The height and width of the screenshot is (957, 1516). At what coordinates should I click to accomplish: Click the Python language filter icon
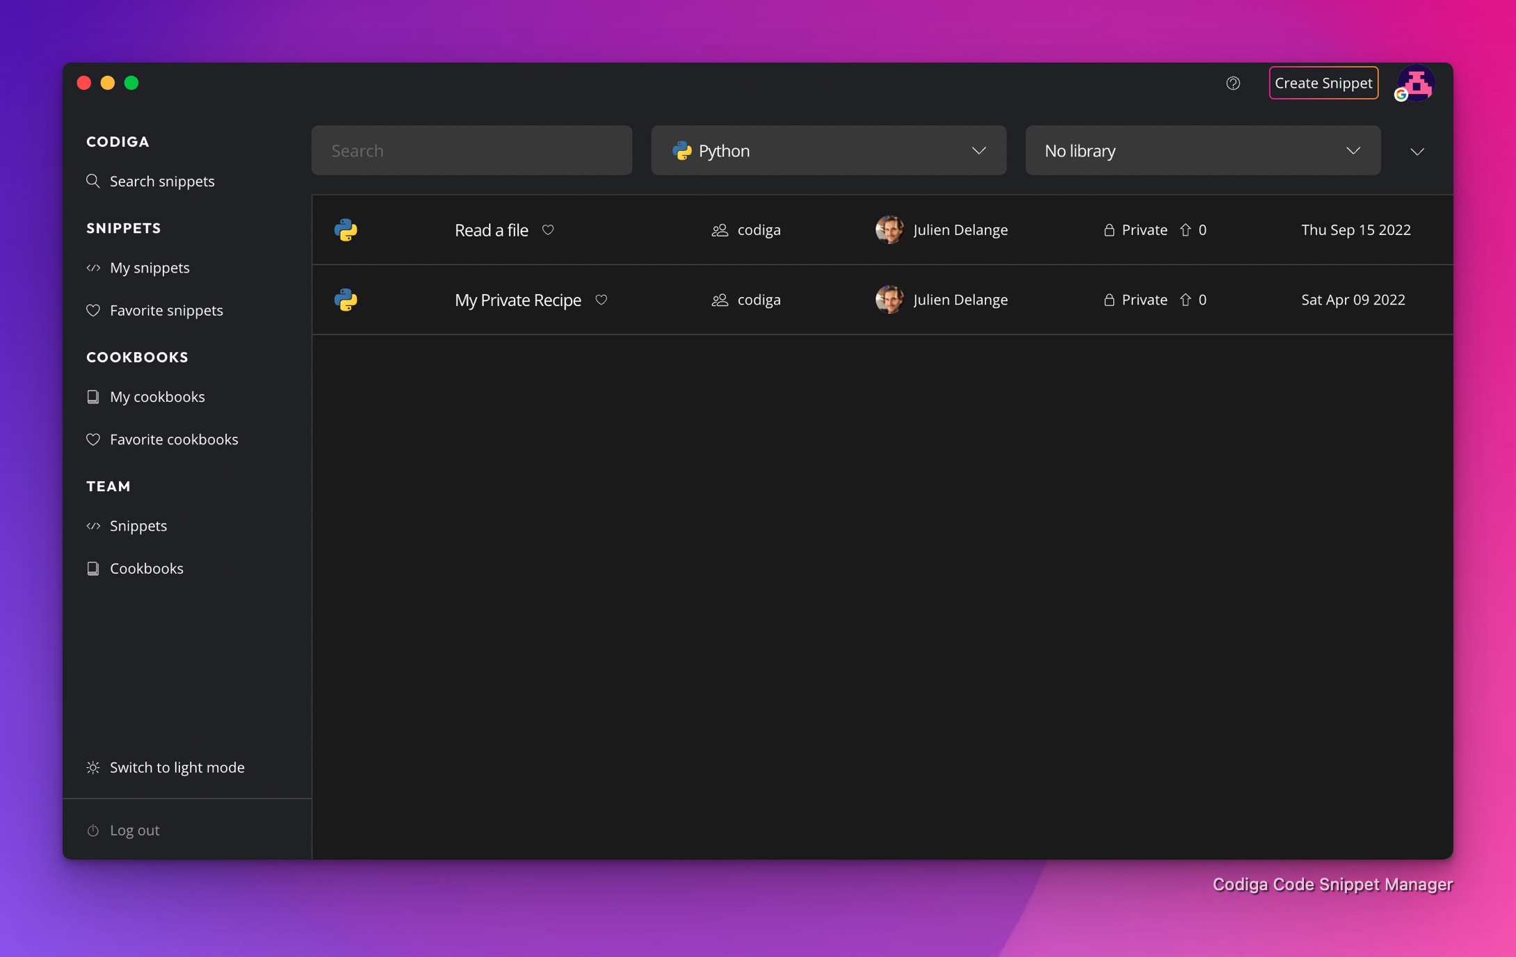pyautogui.click(x=682, y=149)
